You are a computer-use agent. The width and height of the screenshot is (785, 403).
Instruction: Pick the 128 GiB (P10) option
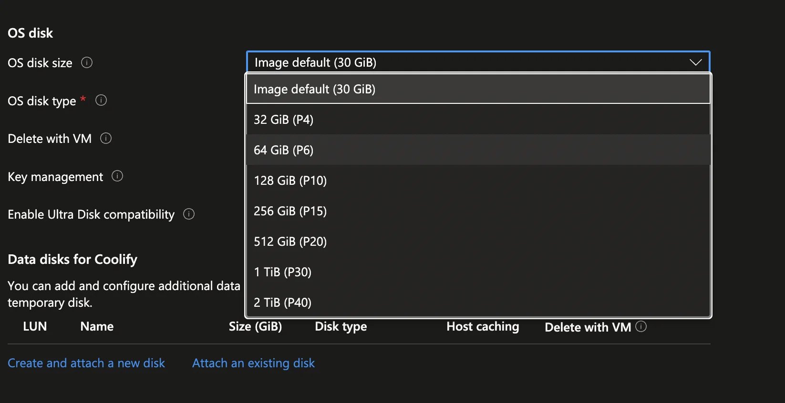click(478, 181)
